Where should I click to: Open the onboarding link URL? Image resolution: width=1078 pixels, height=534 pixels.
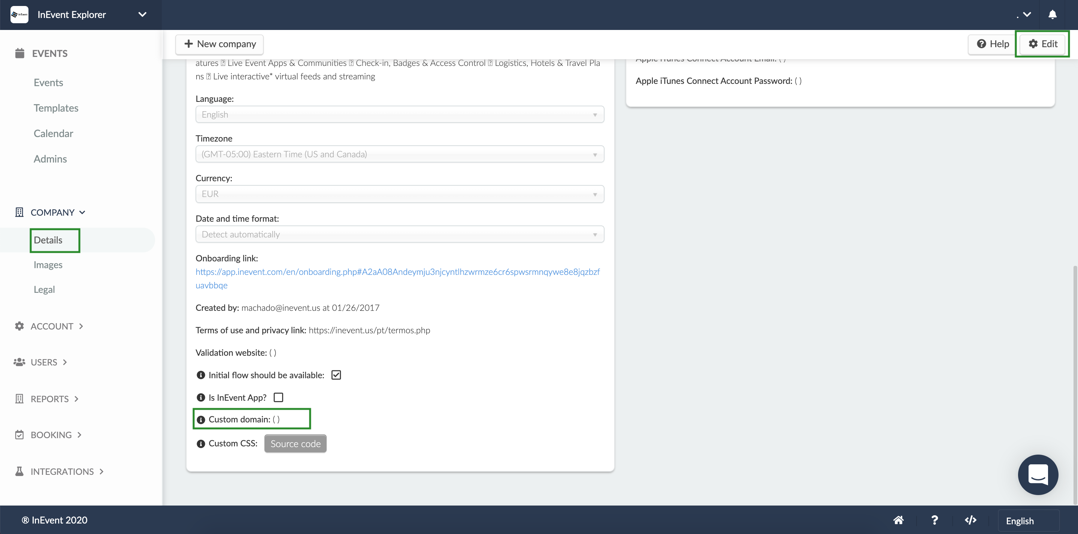397,272
